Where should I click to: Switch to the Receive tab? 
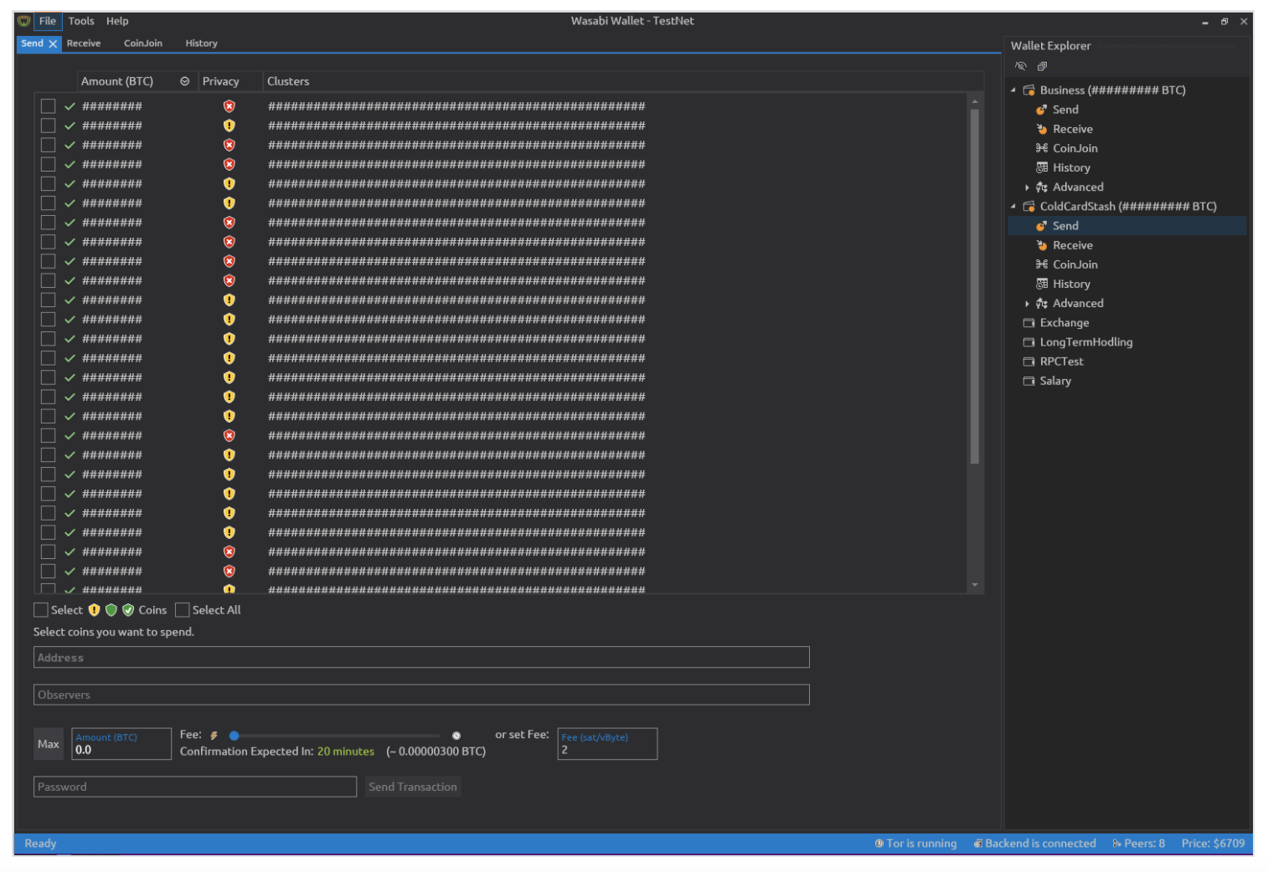point(84,43)
